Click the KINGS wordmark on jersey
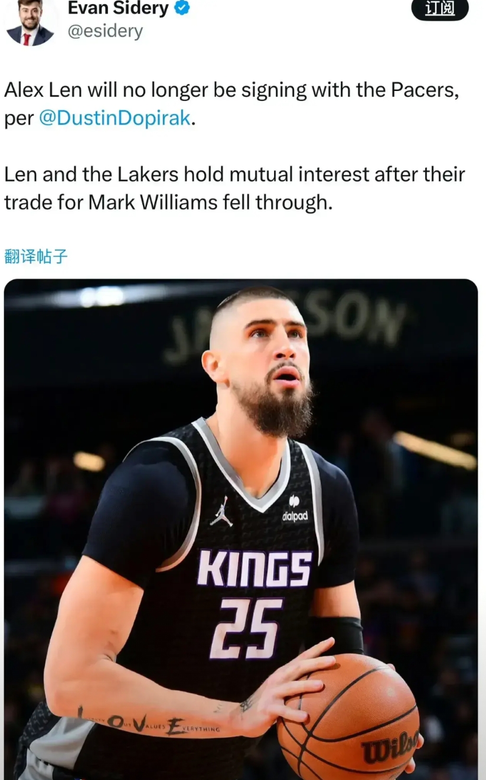This screenshot has height=780, width=486. click(255, 569)
